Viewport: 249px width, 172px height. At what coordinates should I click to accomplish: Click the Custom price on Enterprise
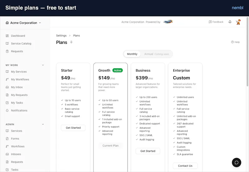[181, 78]
